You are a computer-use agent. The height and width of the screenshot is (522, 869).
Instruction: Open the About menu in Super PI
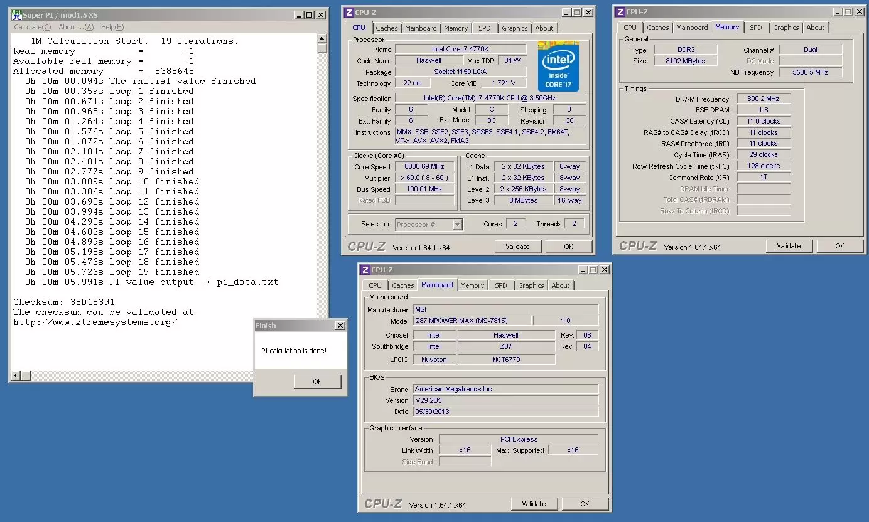pyautogui.click(x=76, y=27)
